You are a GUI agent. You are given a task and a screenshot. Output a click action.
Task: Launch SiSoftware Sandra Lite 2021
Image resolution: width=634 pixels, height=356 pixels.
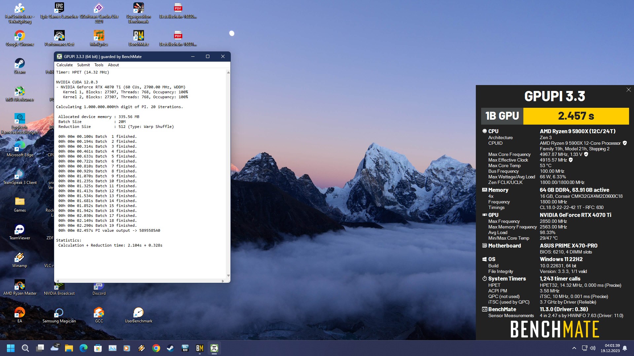[99, 13]
